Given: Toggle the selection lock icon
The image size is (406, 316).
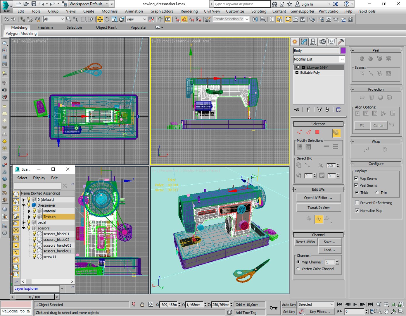Looking at the screenshot, I should pos(142,304).
